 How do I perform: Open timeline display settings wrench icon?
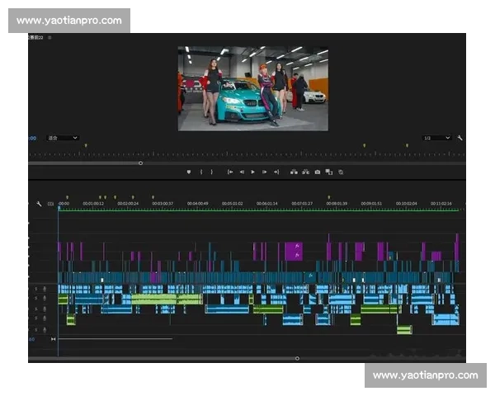[x=39, y=203]
